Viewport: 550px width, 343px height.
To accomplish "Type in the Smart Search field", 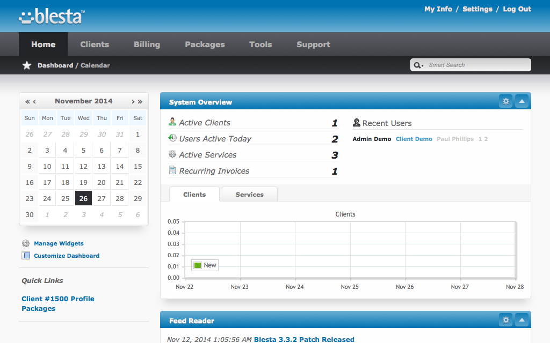I will click(477, 65).
